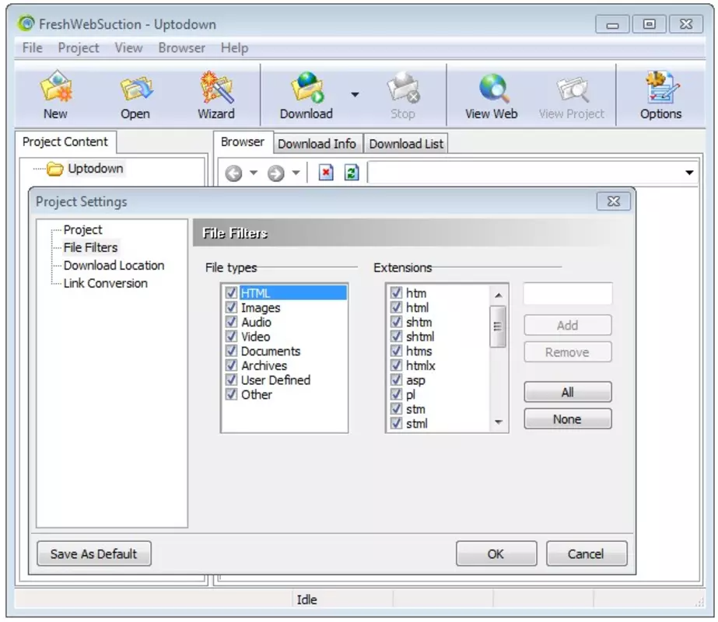Open the Back button history dropdown

click(254, 173)
